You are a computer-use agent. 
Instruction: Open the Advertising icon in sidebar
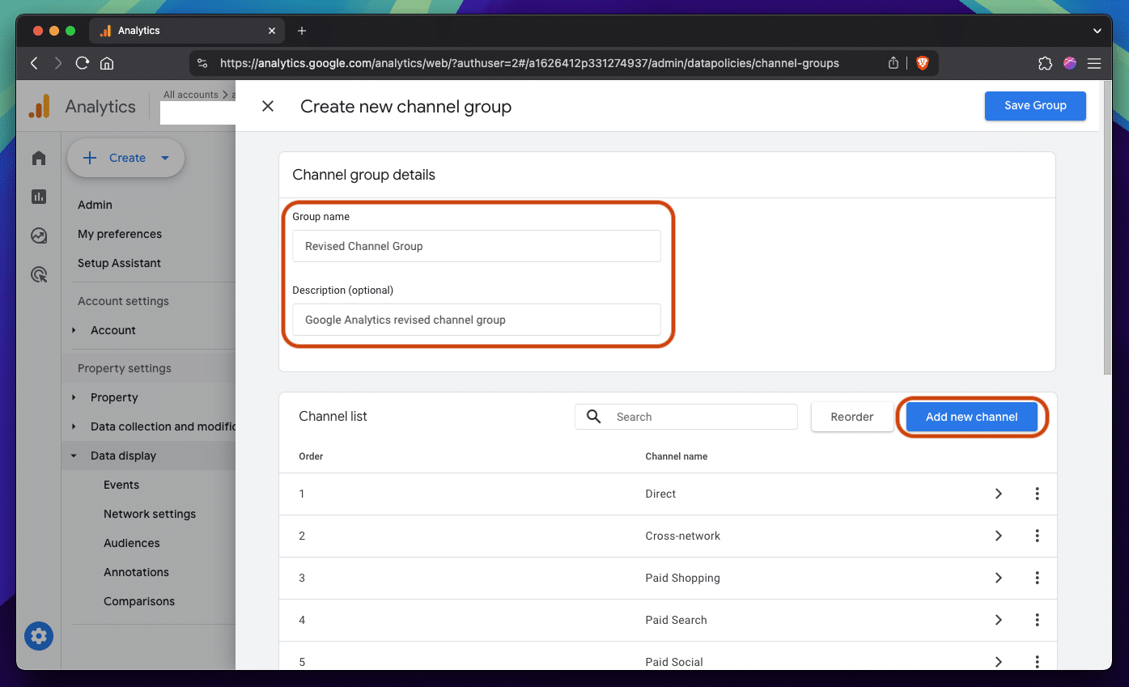click(39, 275)
